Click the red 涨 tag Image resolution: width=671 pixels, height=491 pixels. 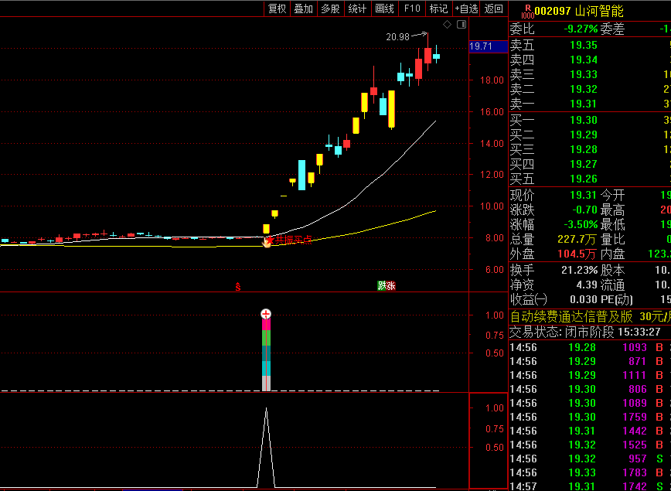pos(390,286)
